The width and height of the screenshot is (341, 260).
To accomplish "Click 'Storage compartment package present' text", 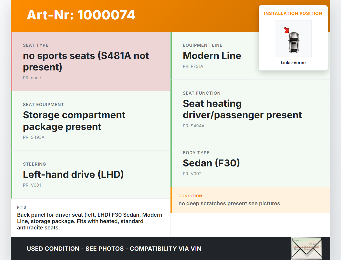I will [74, 121].
